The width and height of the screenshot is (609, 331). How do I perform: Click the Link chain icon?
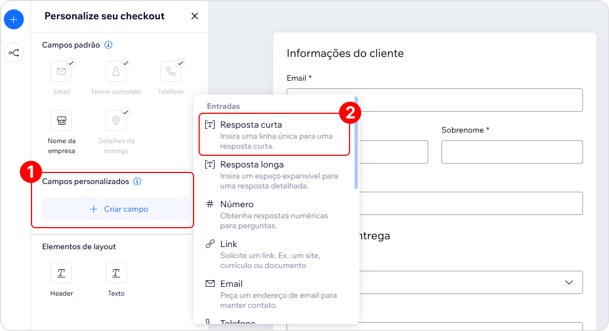tap(210, 244)
